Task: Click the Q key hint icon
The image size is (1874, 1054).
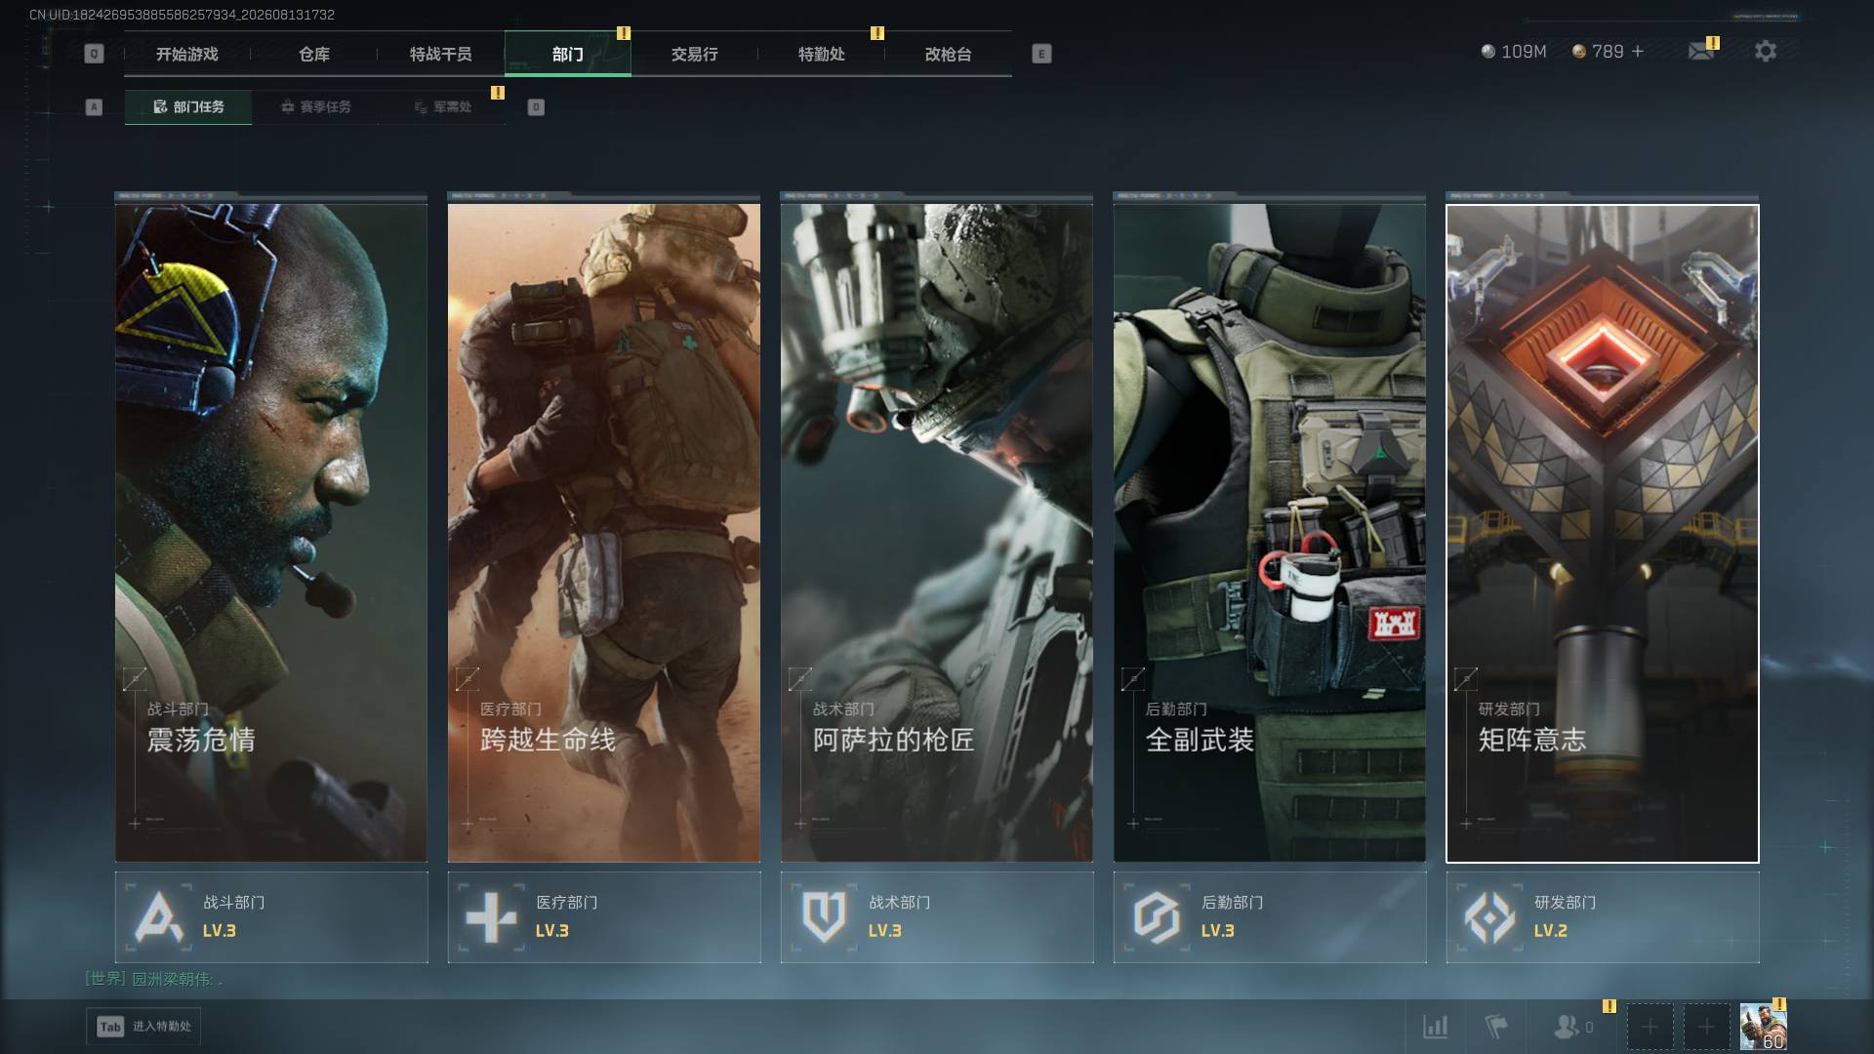Action: click(x=94, y=54)
